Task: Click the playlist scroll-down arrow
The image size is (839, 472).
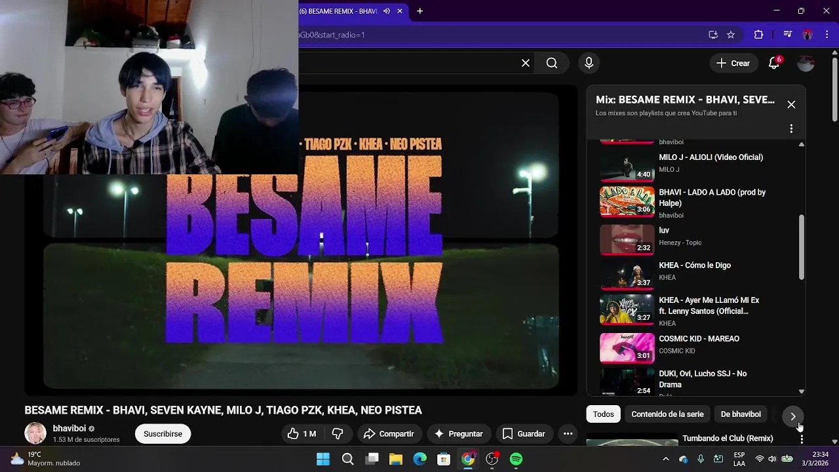Action: (x=801, y=391)
